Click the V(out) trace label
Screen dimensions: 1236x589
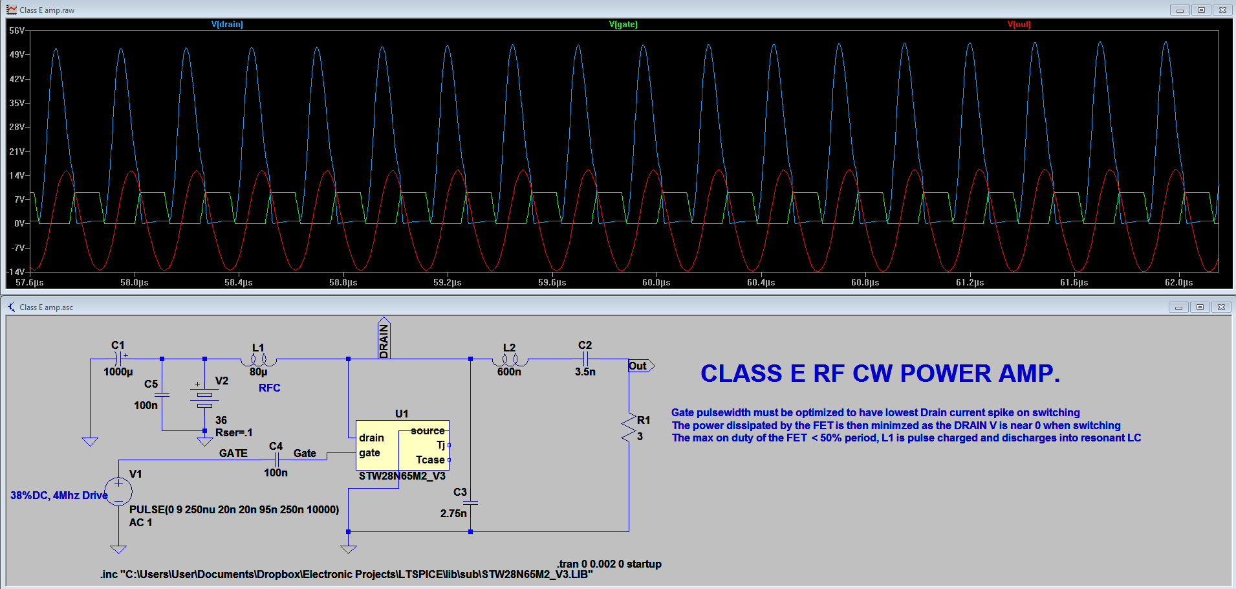[x=1019, y=24]
